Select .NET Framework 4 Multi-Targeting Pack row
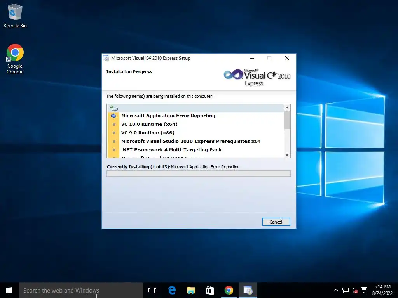This screenshot has width=398, height=298. pos(195,150)
